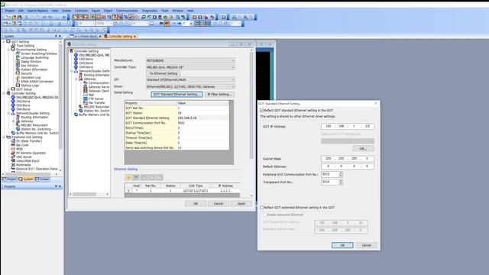Open the Manufacturer dropdown
This screenshot has height=275, width=489.
click(x=190, y=60)
